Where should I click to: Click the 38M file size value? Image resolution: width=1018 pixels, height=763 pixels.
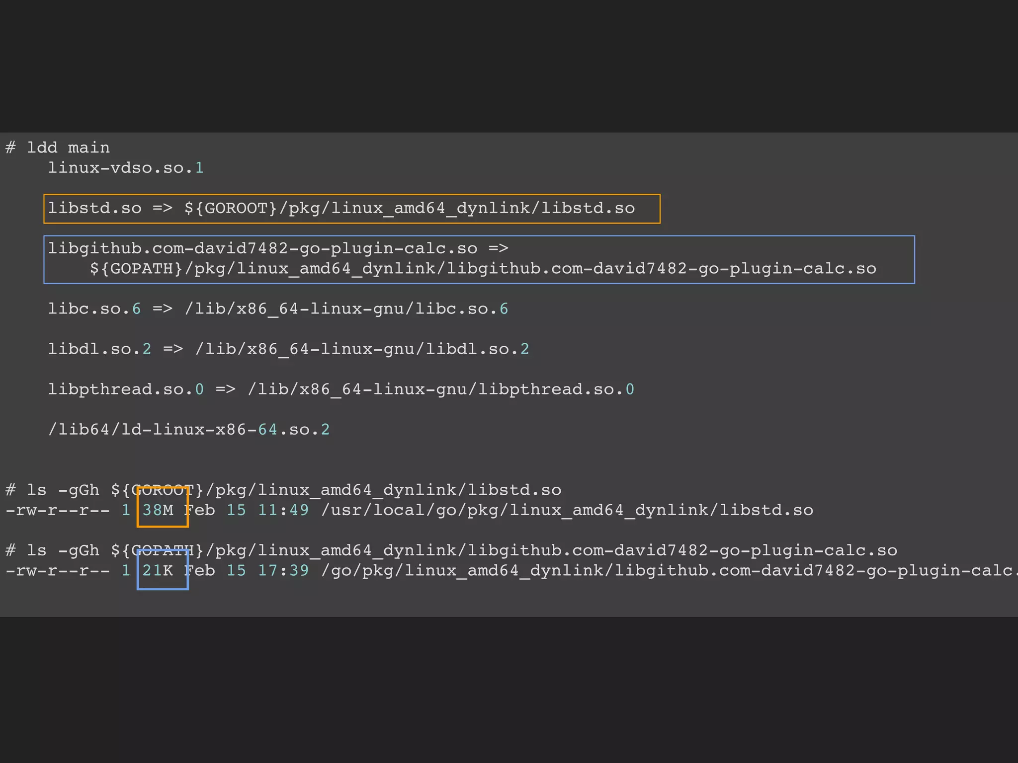pyautogui.click(x=158, y=510)
